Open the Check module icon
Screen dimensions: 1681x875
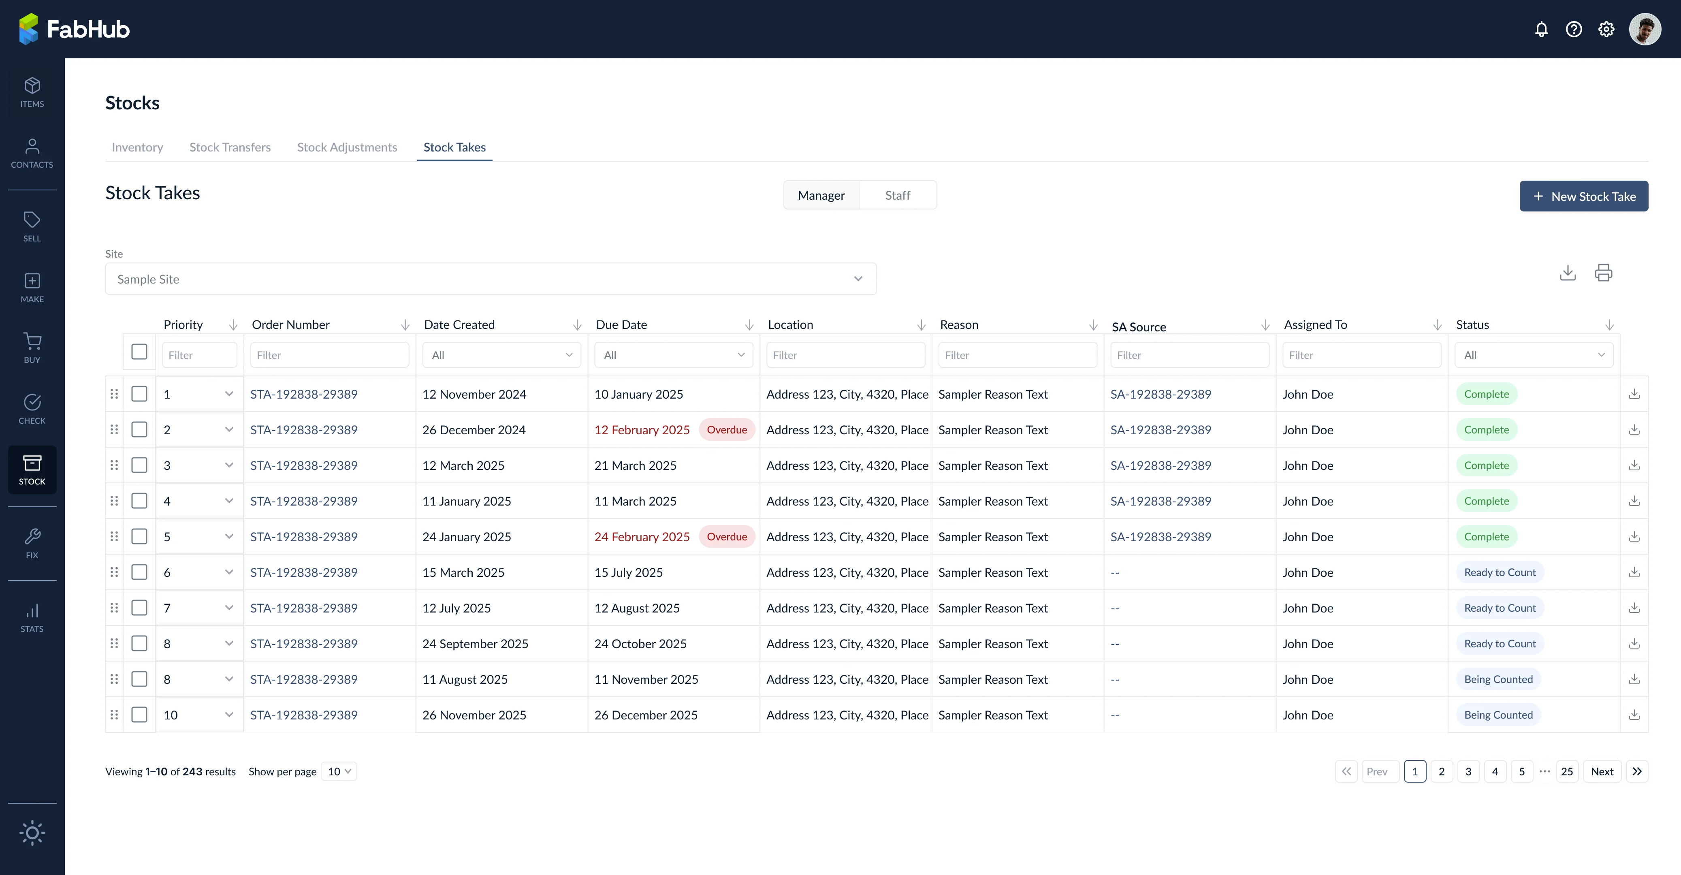point(32,409)
